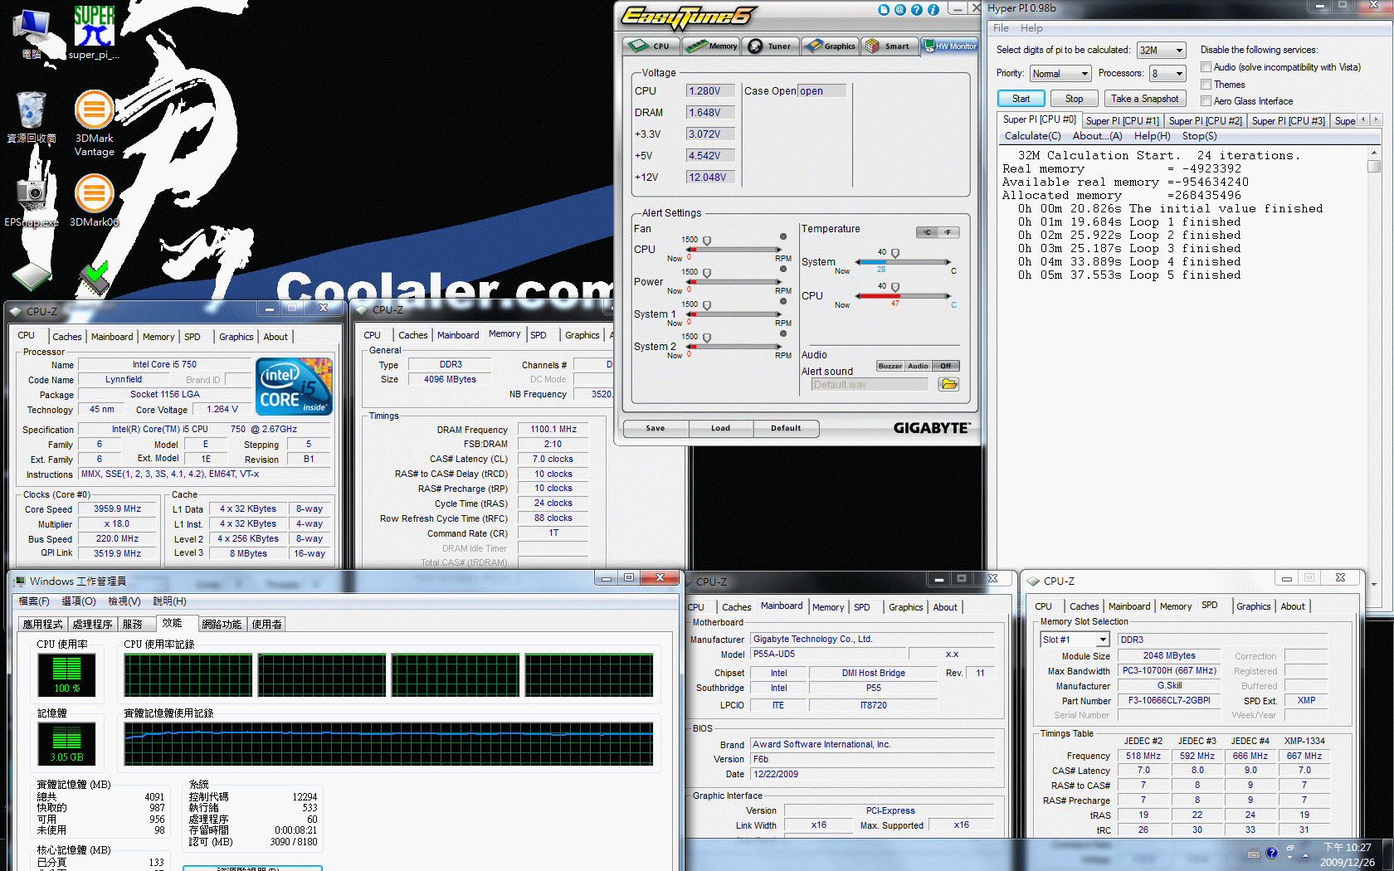Switch temperature unit to Fahrenheit
Screen dimensions: 1394x871
(948, 232)
